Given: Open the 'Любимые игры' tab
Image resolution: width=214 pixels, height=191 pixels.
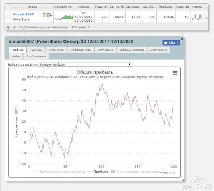Looking at the screenshot, I should 81,50.
